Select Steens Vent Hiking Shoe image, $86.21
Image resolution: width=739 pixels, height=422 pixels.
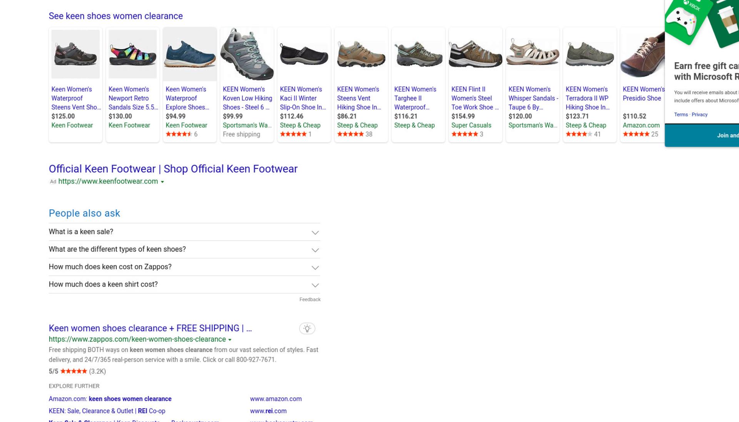(x=361, y=54)
